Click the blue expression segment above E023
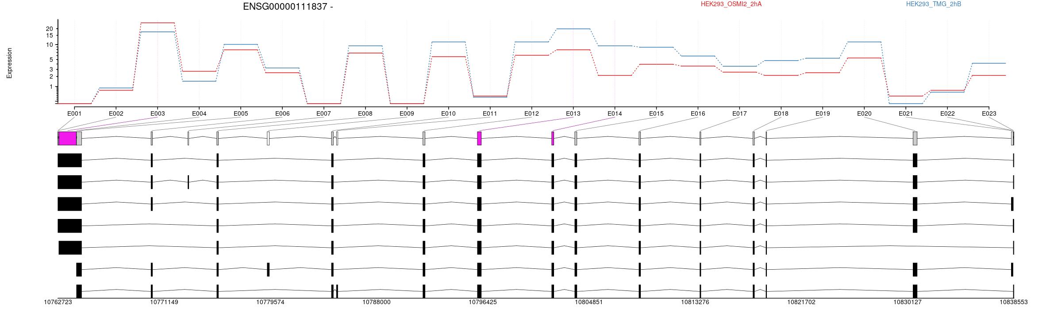This screenshot has height=309, width=1062. pyautogui.click(x=989, y=63)
